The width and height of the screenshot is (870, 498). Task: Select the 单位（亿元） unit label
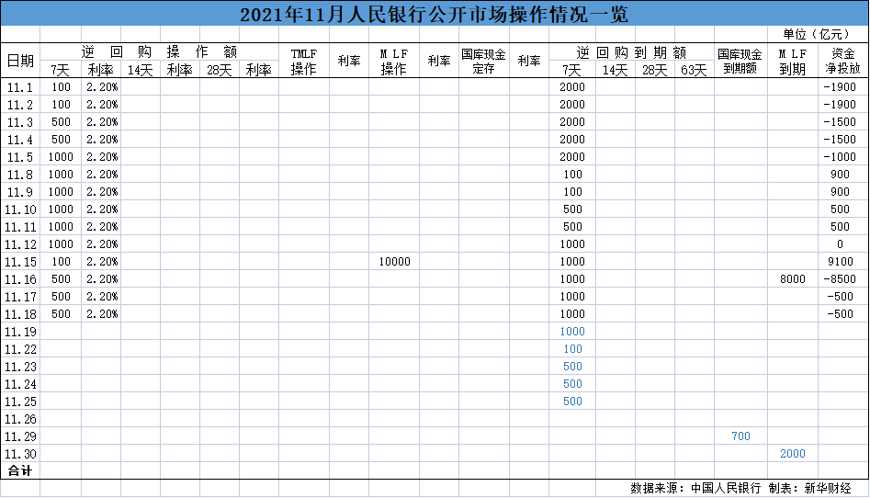pos(818,34)
